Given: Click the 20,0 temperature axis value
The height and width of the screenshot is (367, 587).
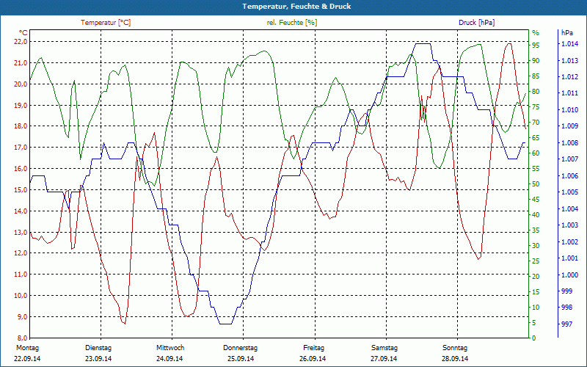Looking at the screenshot, I should pos(21,84).
